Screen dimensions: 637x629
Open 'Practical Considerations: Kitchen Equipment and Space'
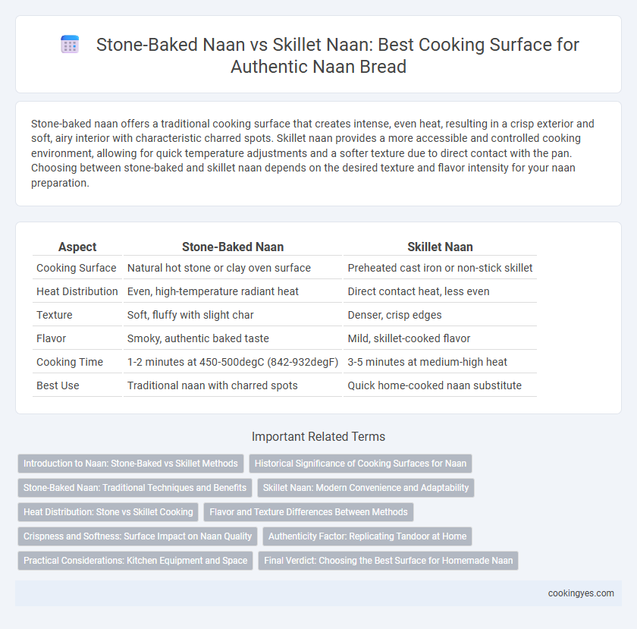pos(135,561)
